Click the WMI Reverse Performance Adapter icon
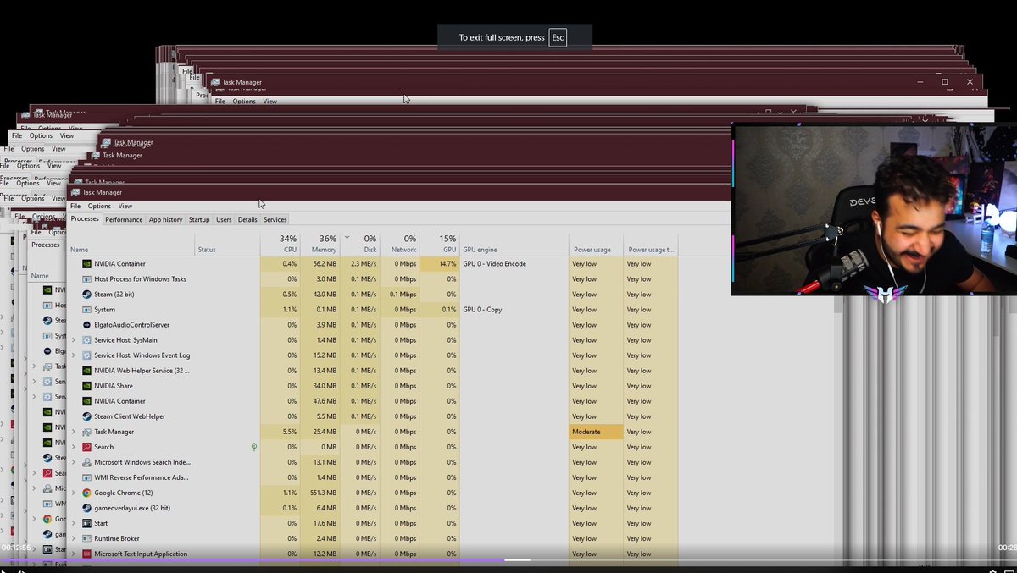1017x573 pixels. click(86, 477)
